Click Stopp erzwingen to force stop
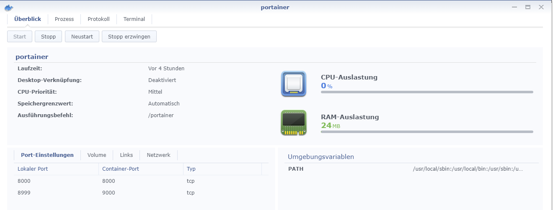553x210 pixels. pos(129,36)
